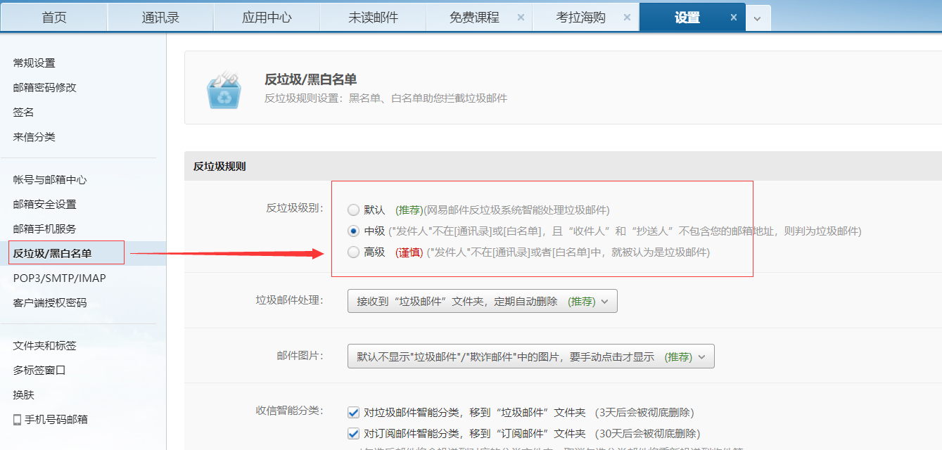
Task: Select the 中级 anti-spam level
Action: (x=353, y=230)
